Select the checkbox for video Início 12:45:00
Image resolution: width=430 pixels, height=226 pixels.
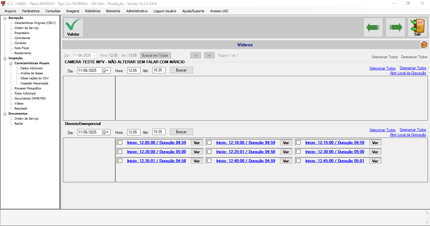click(298, 161)
